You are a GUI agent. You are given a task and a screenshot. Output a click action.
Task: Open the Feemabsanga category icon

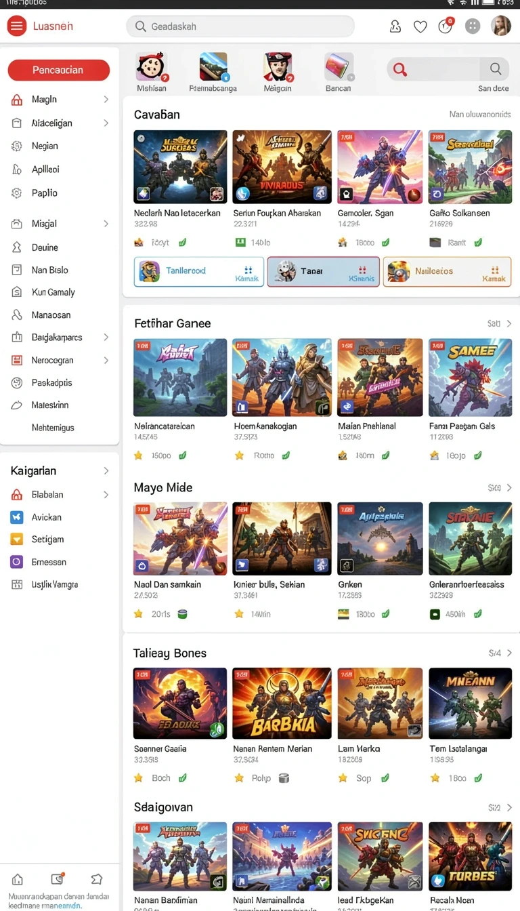(x=213, y=67)
